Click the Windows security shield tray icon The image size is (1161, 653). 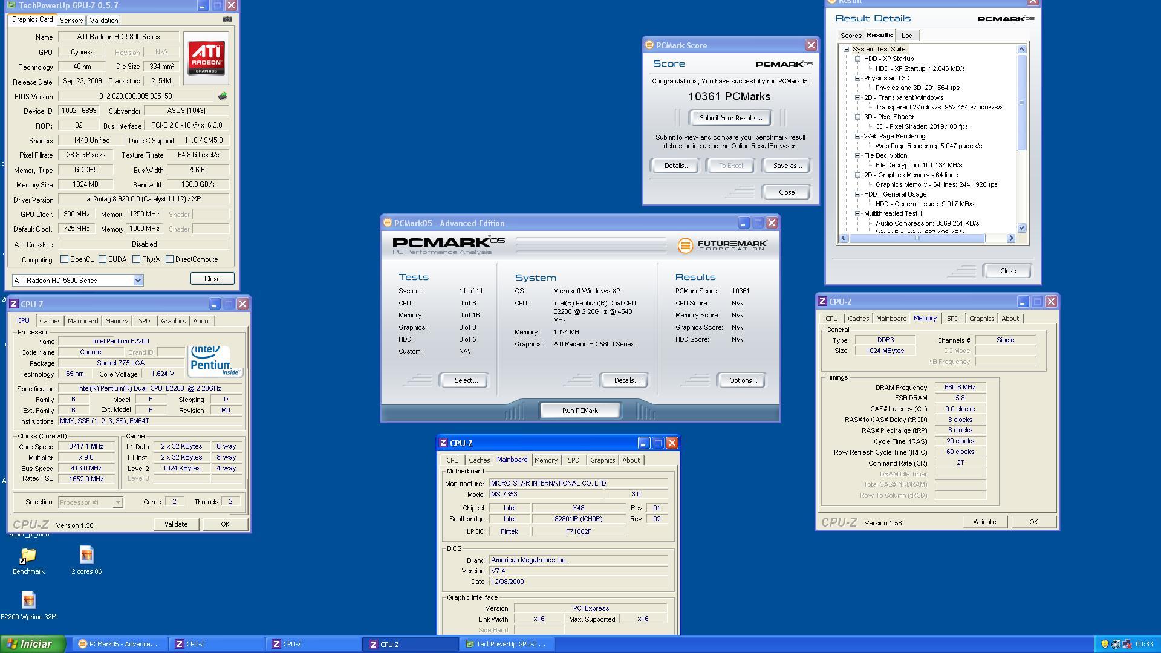[x=1104, y=644]
